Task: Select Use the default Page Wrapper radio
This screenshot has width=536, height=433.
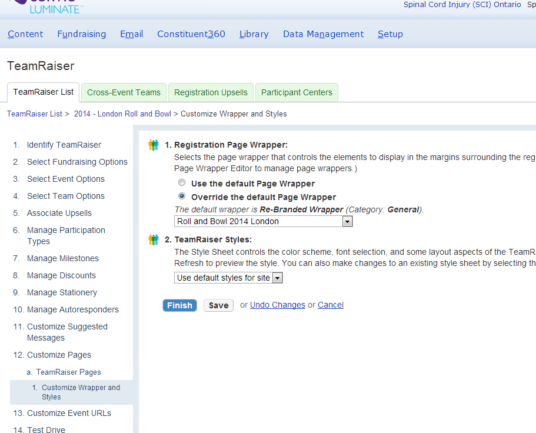Action: click(x=182, y=183)
